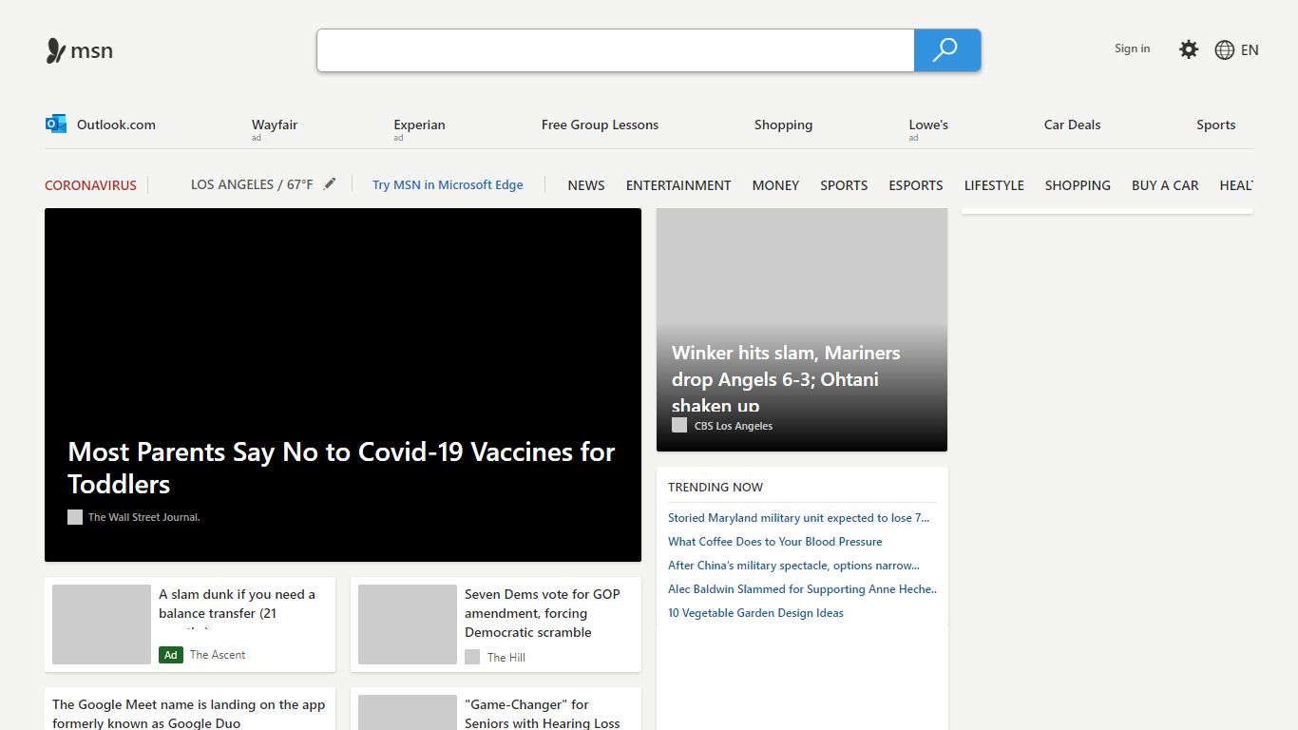The width and height of the screenshot is (1298, 730).
Task: Click The Wall Street Journal source icon
Action: click(x=75, y=517)
